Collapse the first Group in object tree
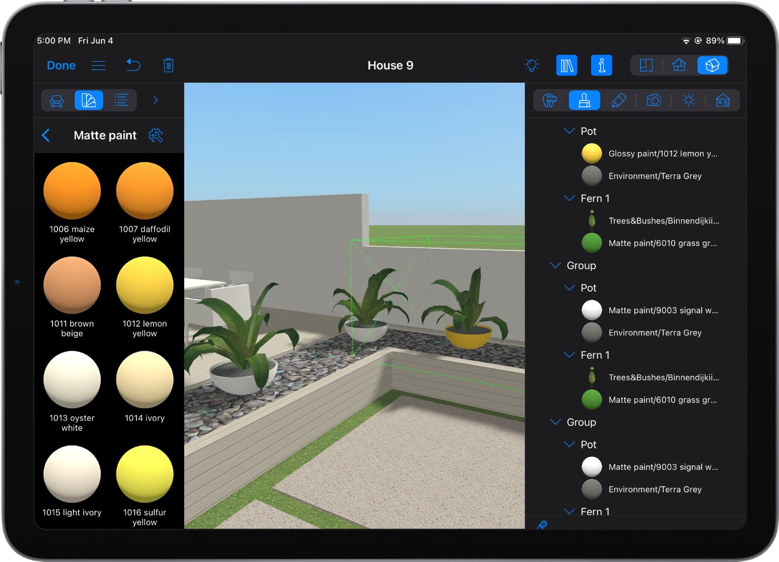Image resolution: width=779 pixels, height=562 pixels. pos(555,265)
